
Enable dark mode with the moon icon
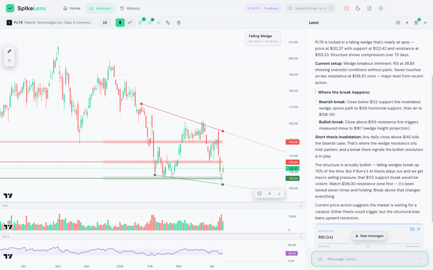click(358, 8)
